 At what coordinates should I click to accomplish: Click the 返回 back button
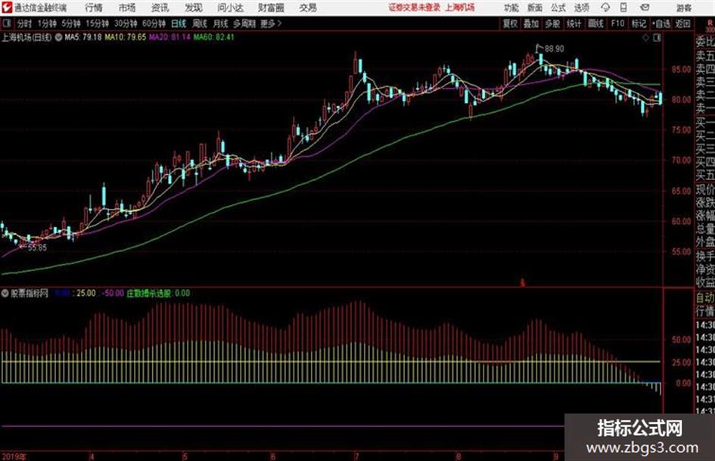click(x=682, y=23)
